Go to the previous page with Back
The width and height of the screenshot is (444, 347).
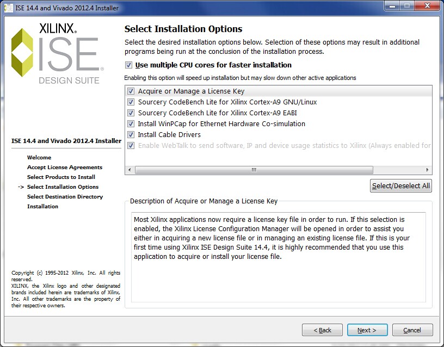click(x=323, y=330)
